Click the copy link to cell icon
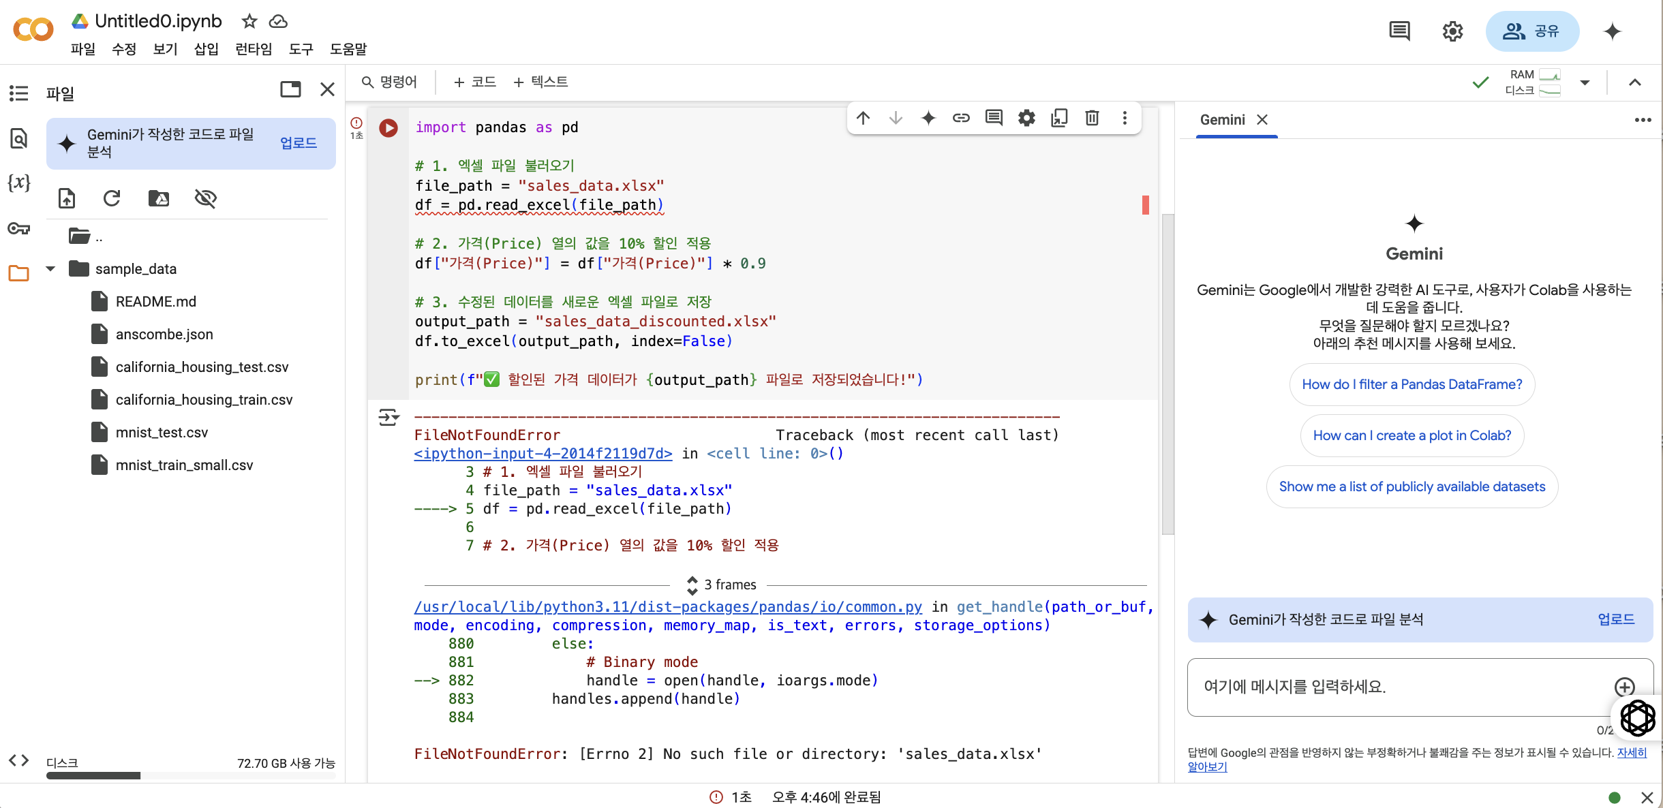 pyautogui.click(x=961, y=118)
